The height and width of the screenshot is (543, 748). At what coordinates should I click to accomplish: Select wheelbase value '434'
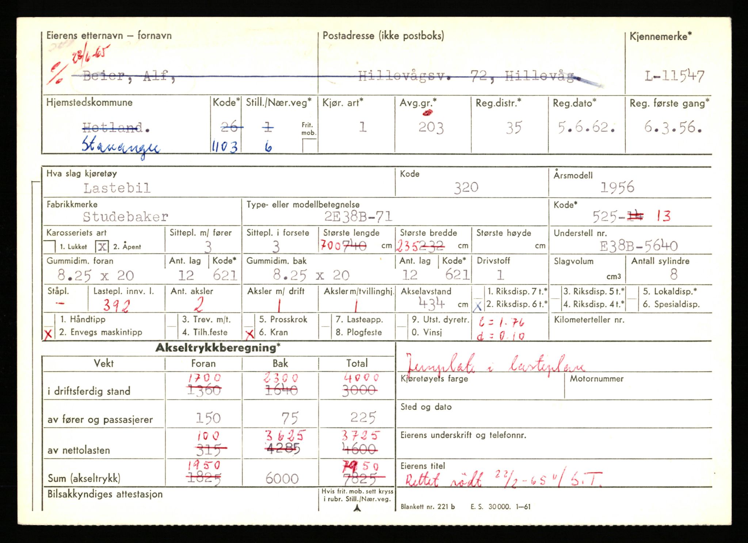coord(432,303)
